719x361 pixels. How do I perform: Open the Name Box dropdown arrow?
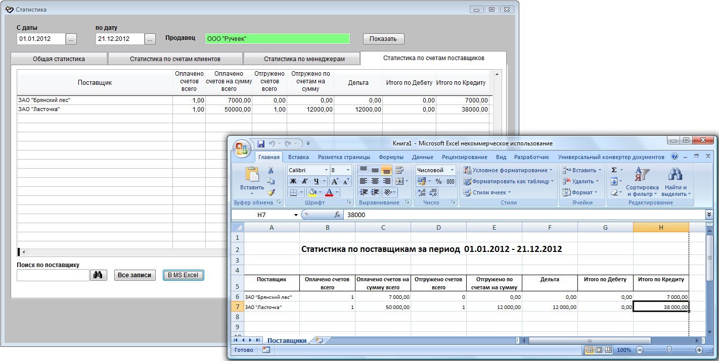296,215
